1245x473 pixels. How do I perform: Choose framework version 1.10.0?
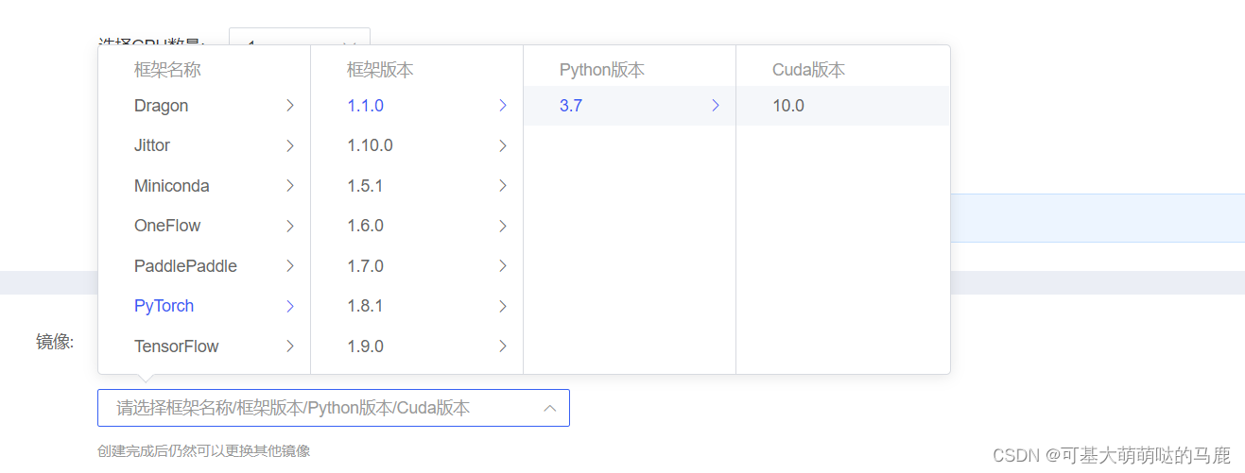tap(417, 145)
